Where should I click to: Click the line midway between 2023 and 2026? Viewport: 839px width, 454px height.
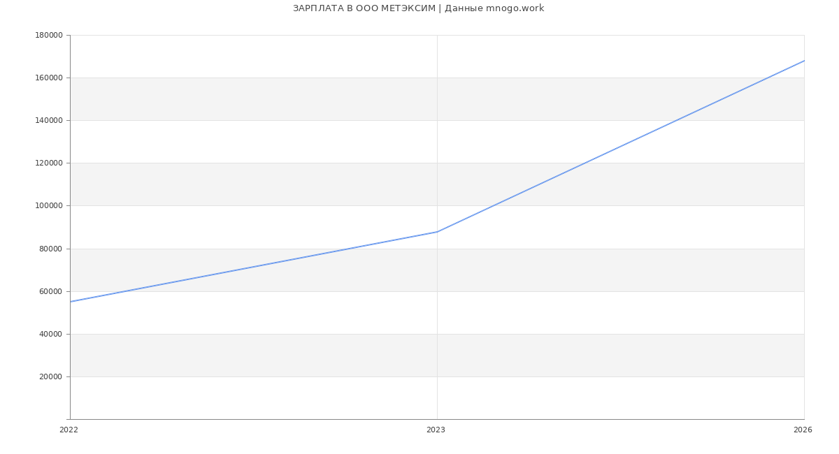click(621, 146)
